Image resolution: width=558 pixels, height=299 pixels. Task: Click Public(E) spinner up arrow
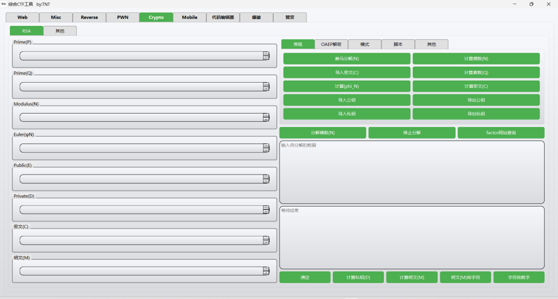click(x=266, y=177)
